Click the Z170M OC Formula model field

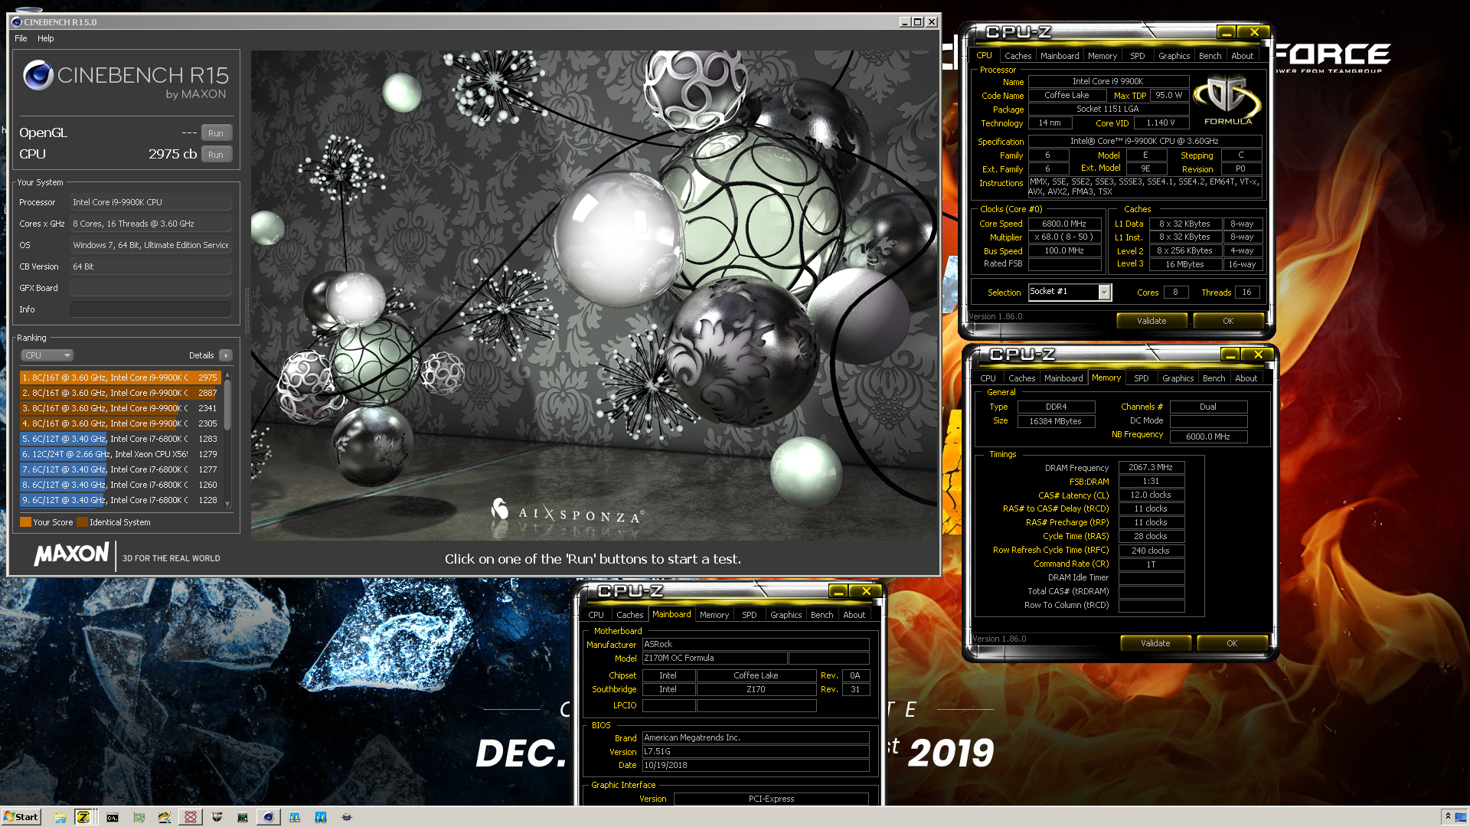714,659
